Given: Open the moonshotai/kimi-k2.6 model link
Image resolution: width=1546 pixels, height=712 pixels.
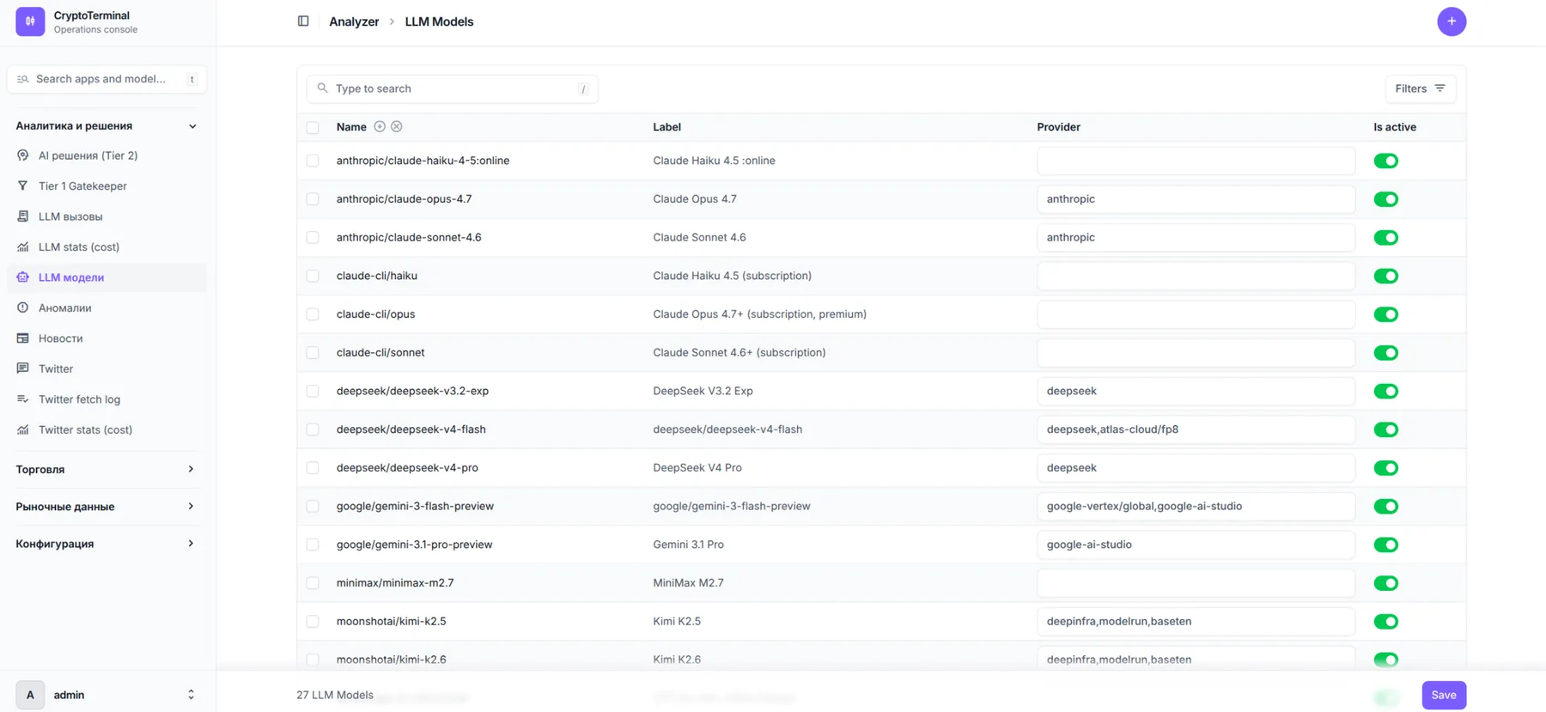Looking at the screenshot, I should tap(391, 660).
